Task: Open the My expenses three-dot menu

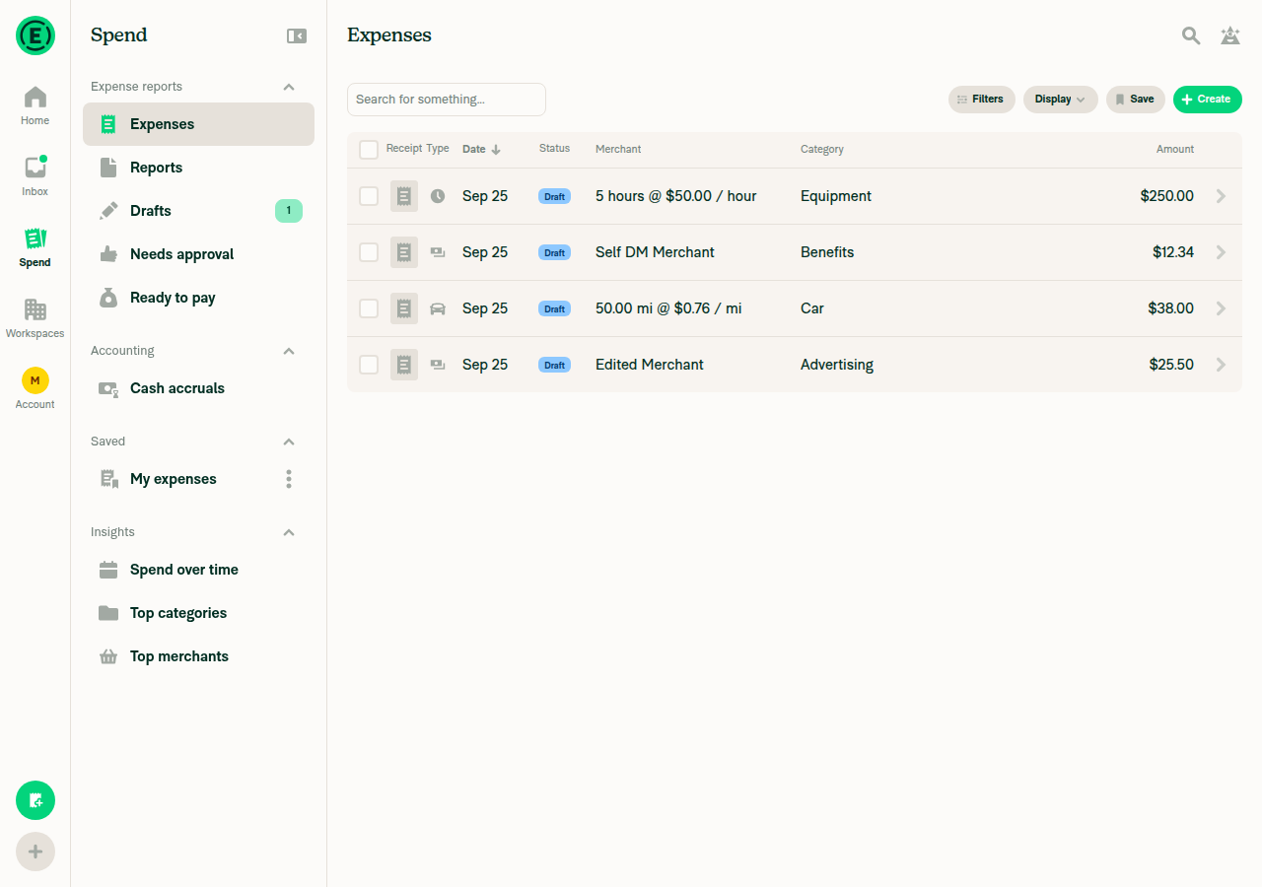Action: pyautogui.click(x=289, y=479)
